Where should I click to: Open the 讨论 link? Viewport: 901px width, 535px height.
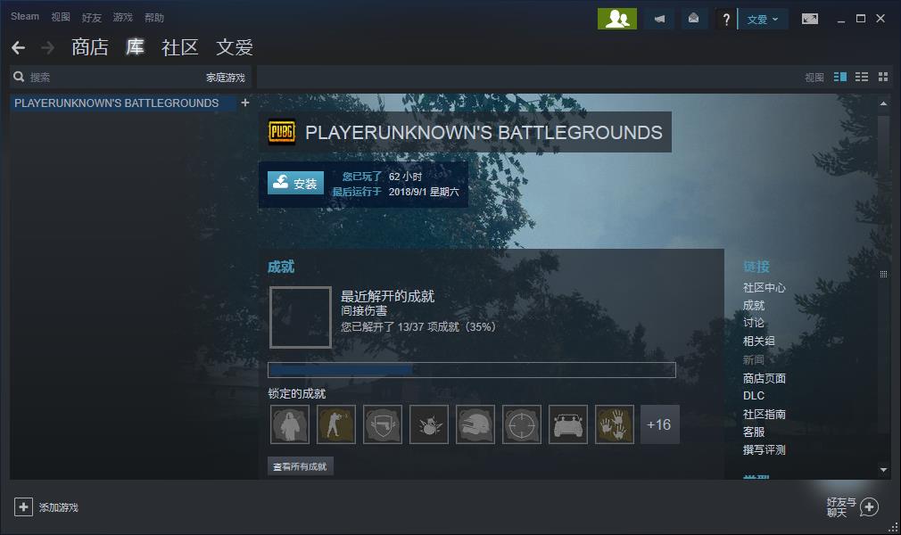point(753,323)
